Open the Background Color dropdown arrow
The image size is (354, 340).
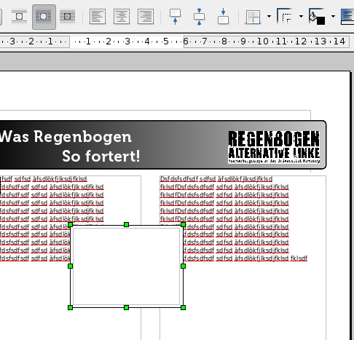pos(333,17)
